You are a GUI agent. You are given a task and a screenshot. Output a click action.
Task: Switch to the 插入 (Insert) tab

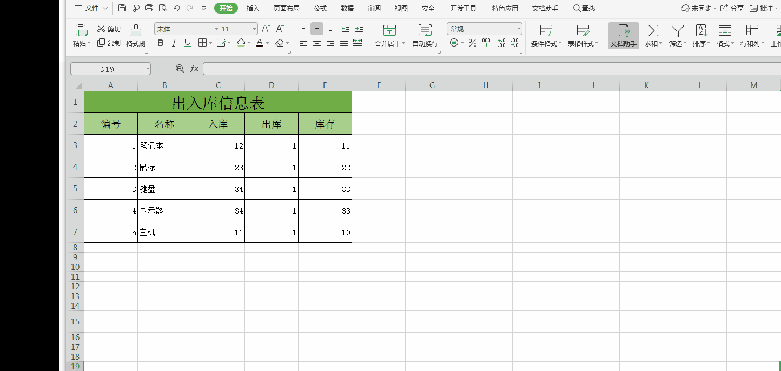(253, 8)
